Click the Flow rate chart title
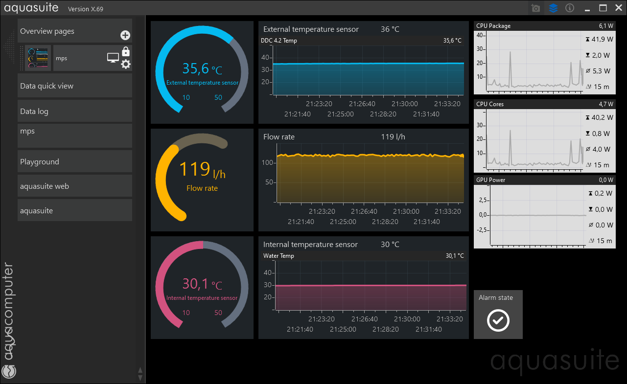This screenshot has height=384, width=627. pos(279,137)
